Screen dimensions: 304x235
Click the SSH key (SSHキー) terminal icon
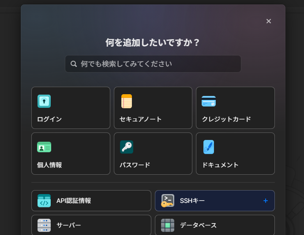coord(168,201)
